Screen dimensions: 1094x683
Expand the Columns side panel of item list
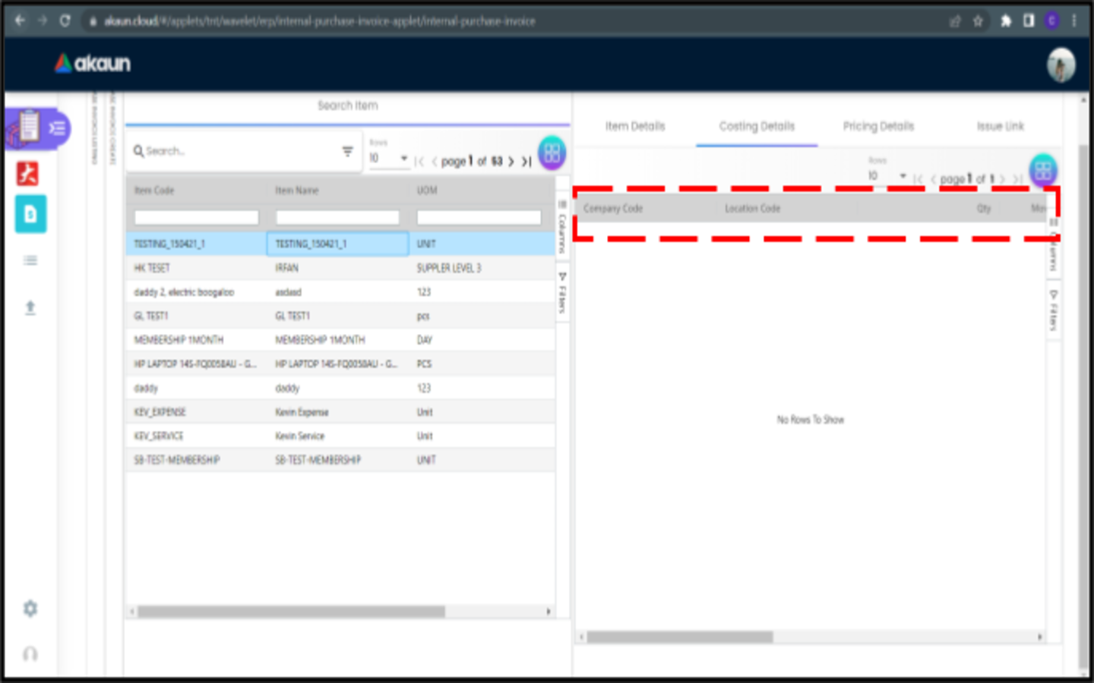(562, 228)
